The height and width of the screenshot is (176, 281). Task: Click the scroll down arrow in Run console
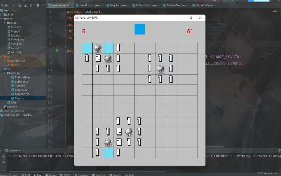(x=3, y=163)
